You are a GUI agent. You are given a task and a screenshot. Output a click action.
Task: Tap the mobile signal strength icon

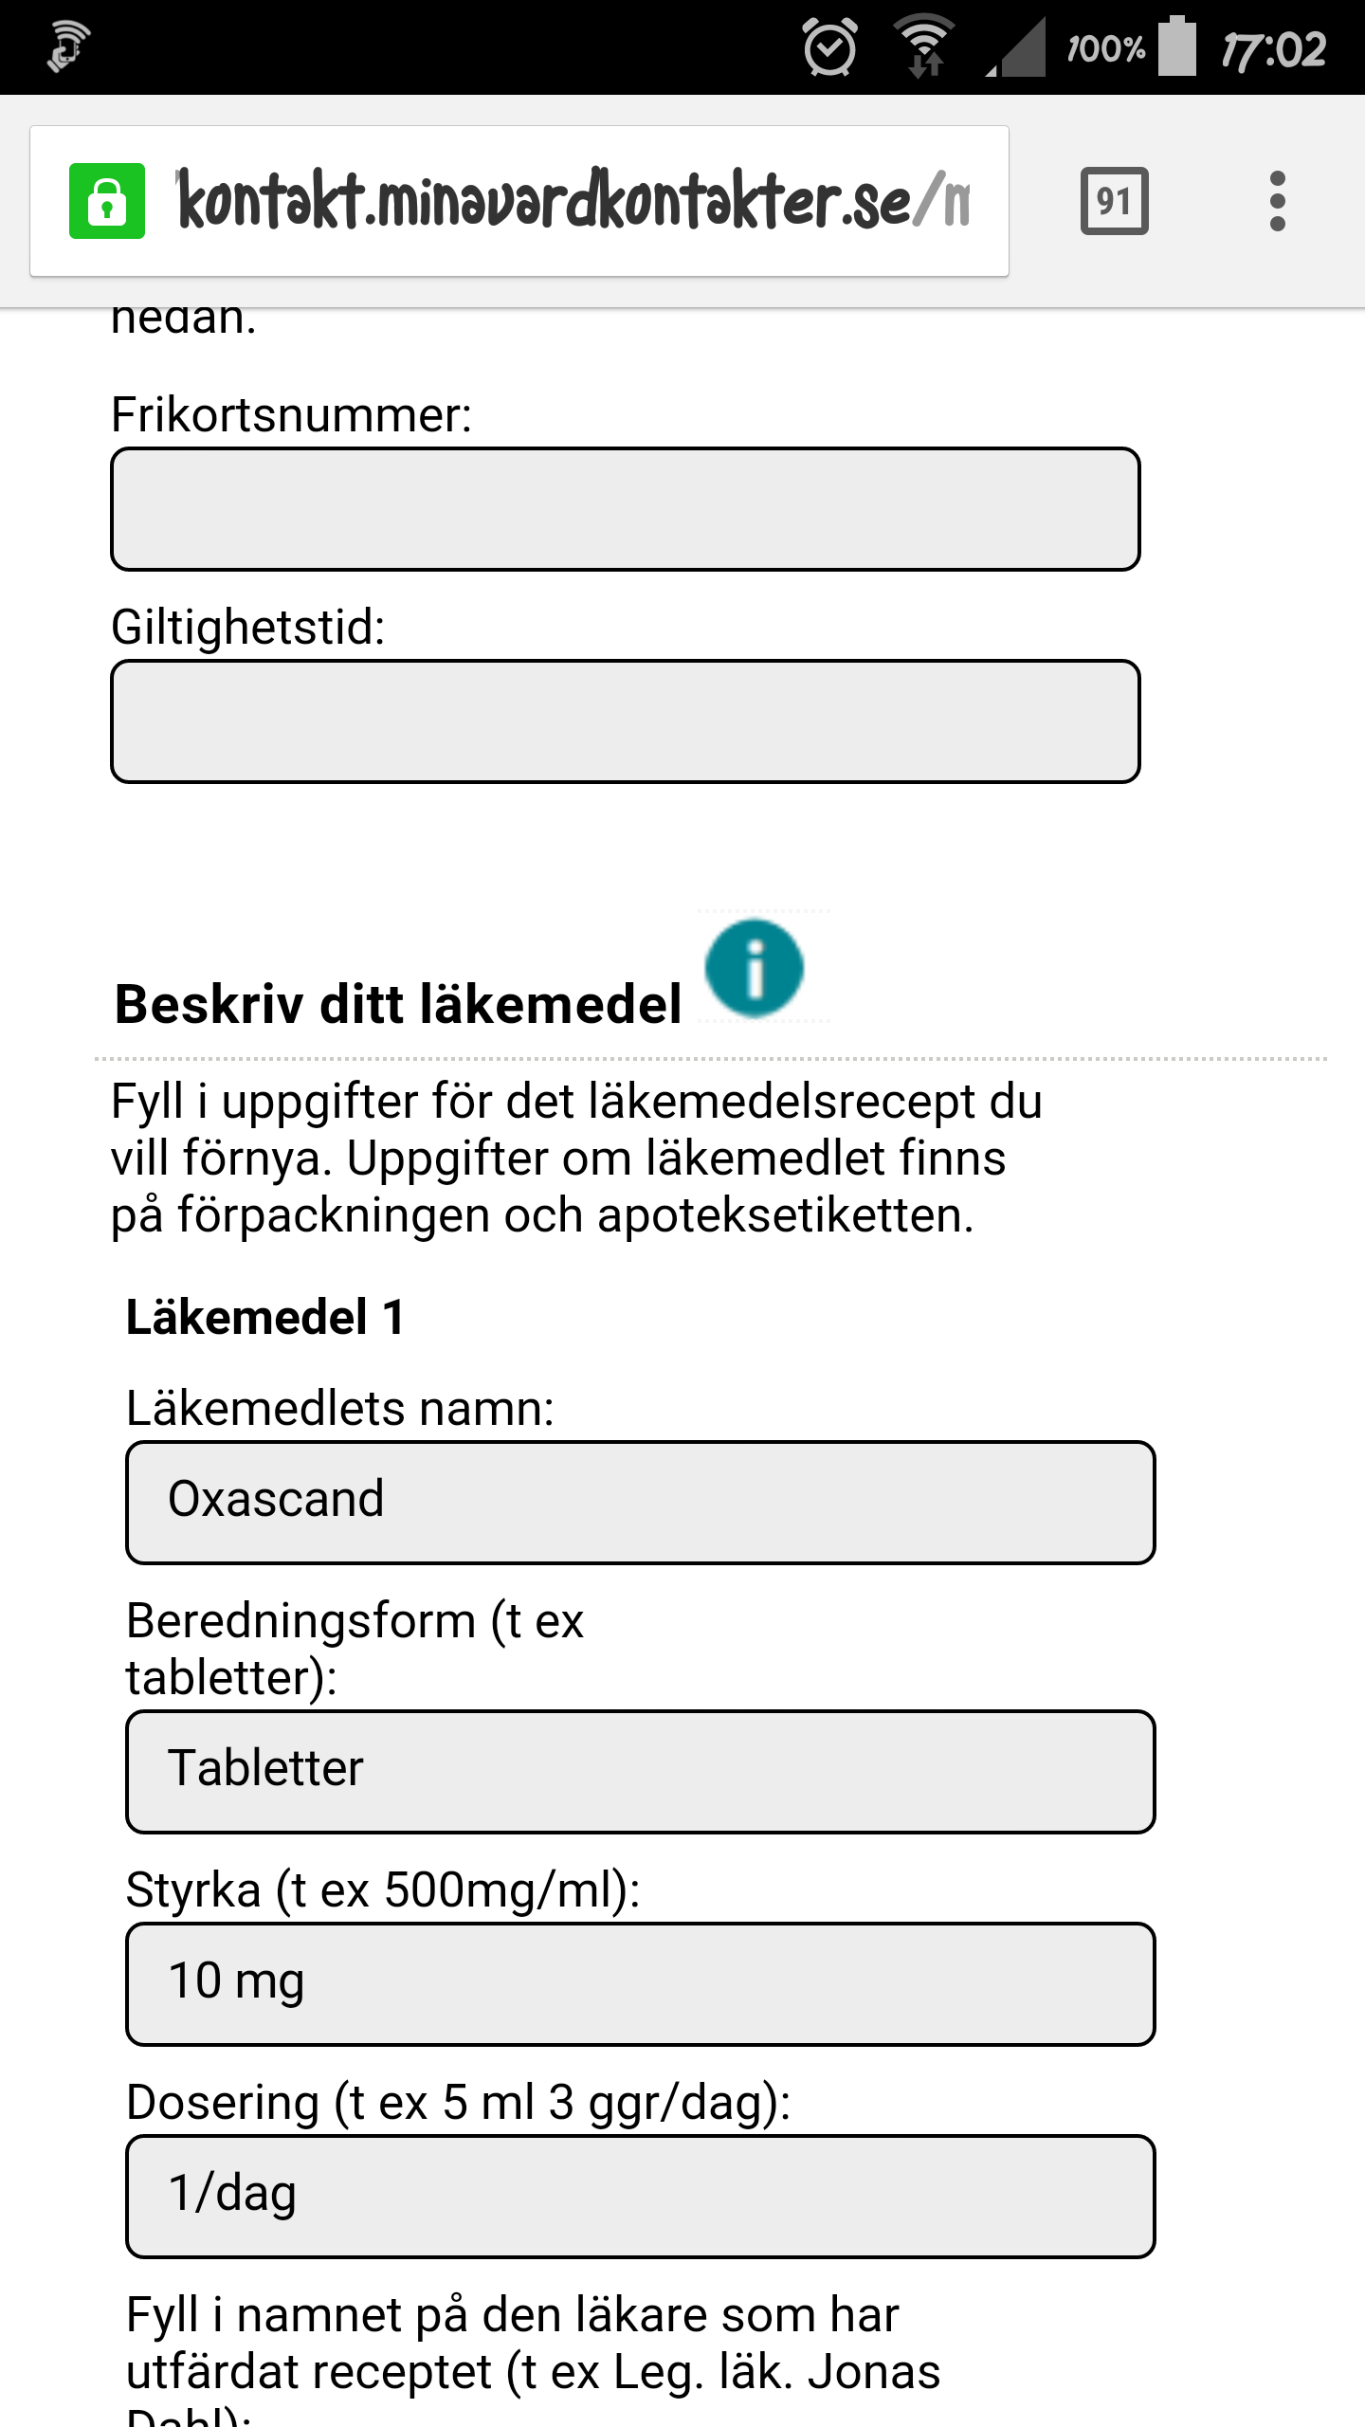pyautogui.click(x=1017, y=47)
